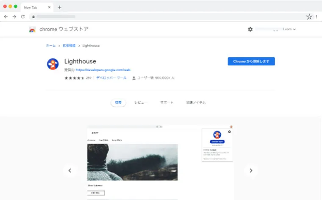
Task: Click the extension preview screenshot image
Action: (161, 162)
